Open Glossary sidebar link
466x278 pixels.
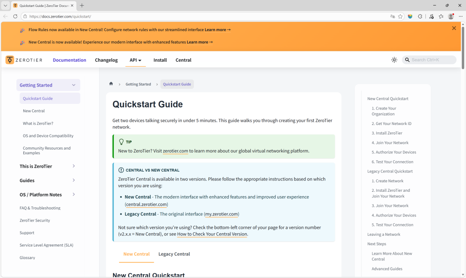[x=27, y=257]
